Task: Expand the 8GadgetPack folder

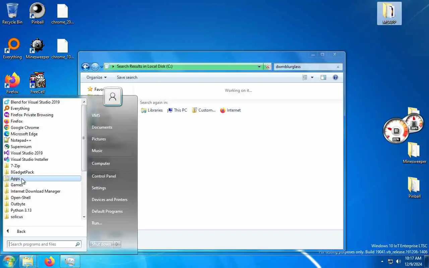Action: tap(42, 172)
